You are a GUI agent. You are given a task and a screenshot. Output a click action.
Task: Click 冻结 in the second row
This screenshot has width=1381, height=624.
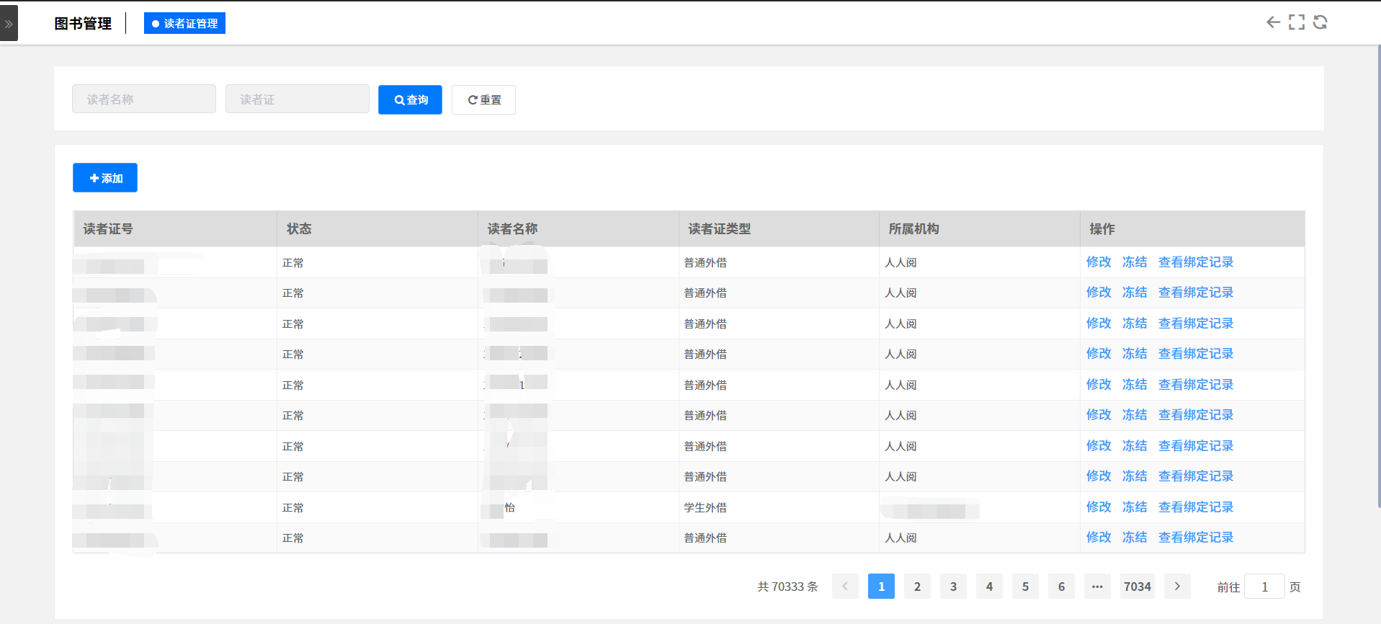pyautogui.click(x=1134, y=293)
